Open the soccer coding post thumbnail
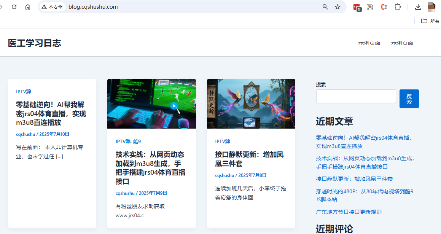 click(x=151, y=103)
